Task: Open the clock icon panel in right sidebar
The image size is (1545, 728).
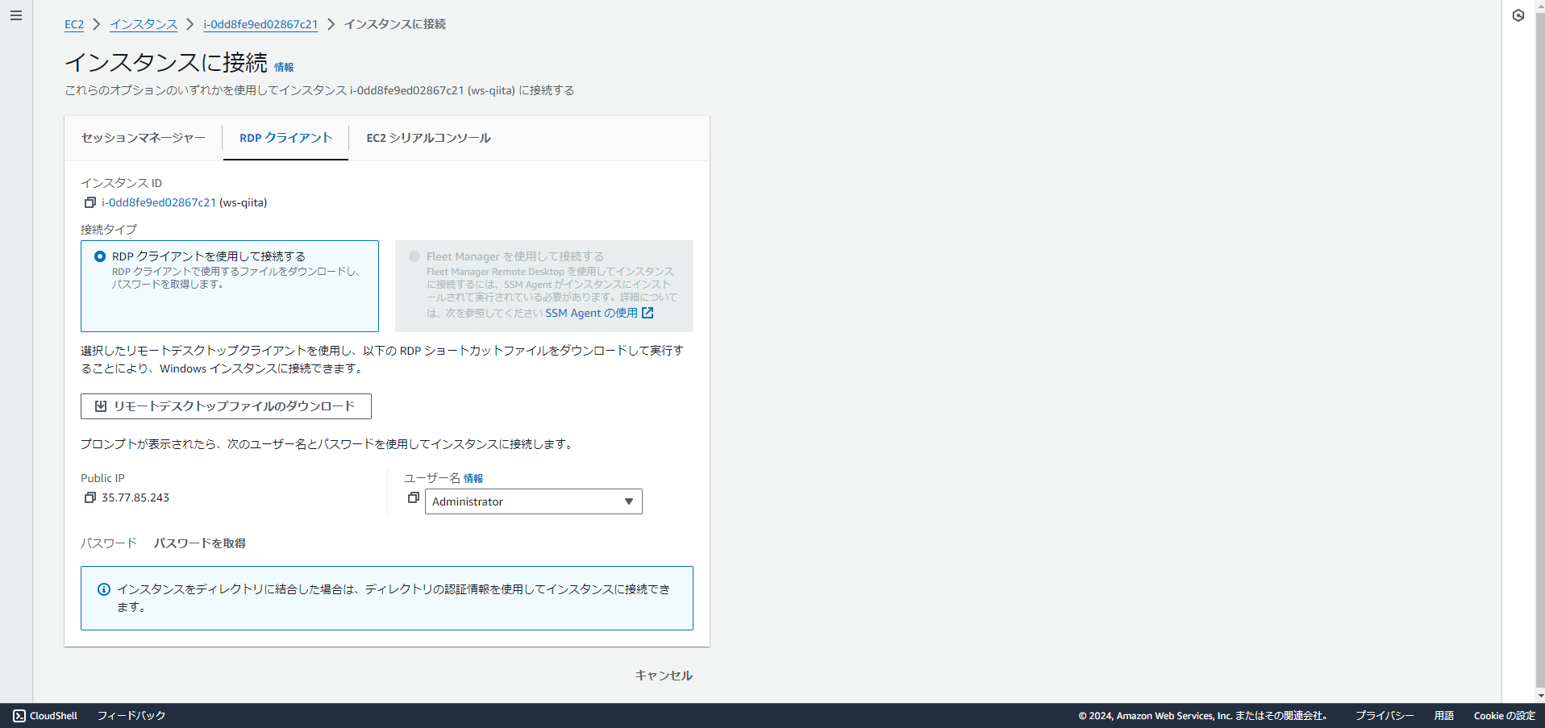Action: [x=1518, y=15]
